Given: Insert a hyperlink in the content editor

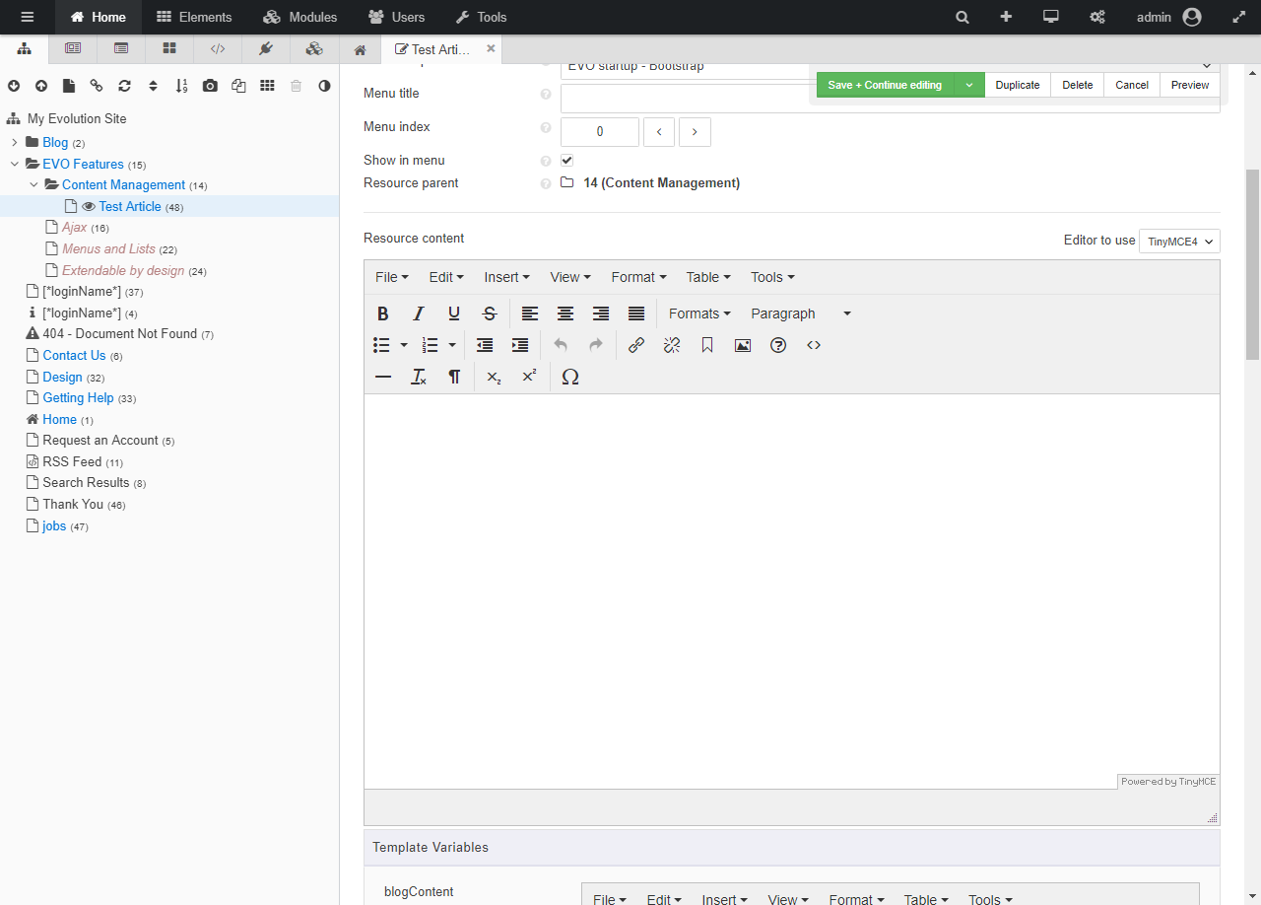Looking at the screenshot, I should pos(635,345).
